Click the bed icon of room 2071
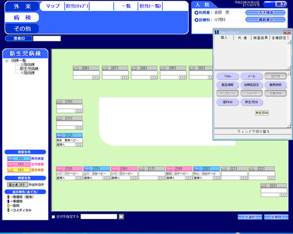 [105, 68]
